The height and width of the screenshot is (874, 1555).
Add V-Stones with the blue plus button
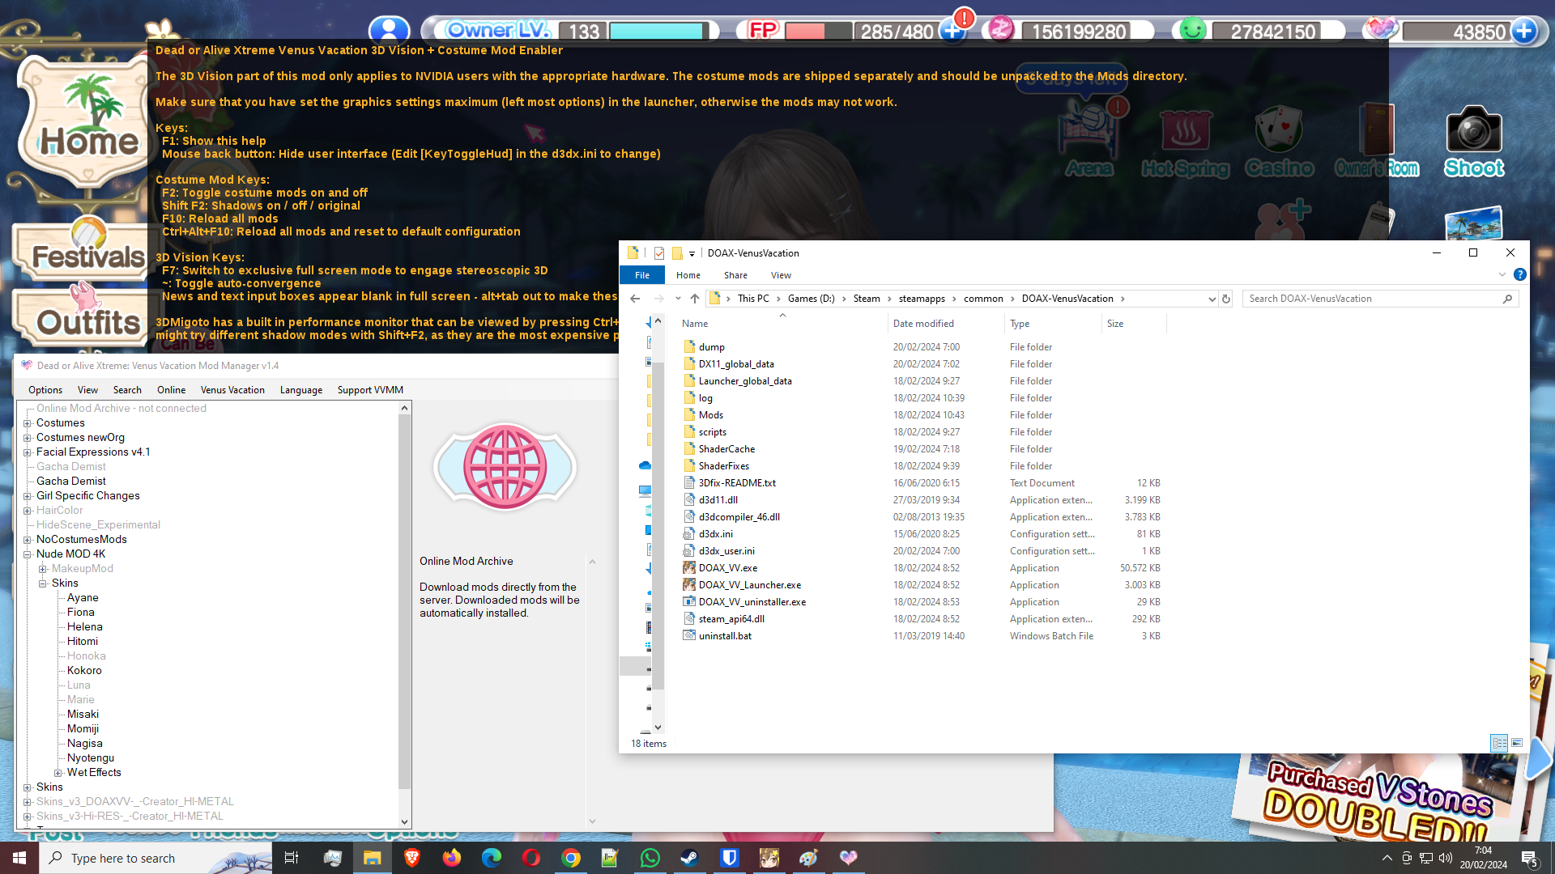1524,31
